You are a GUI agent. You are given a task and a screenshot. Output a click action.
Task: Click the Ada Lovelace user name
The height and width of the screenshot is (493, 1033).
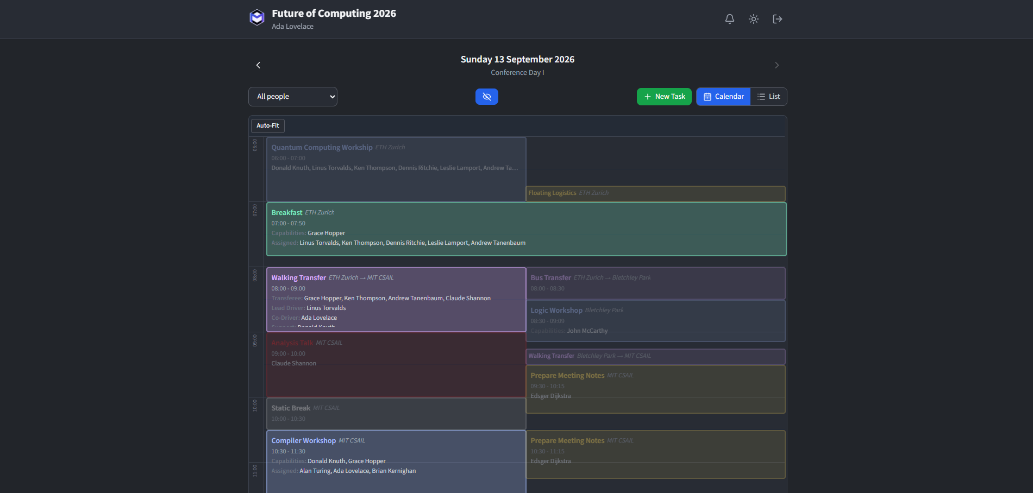pos(292,27)
